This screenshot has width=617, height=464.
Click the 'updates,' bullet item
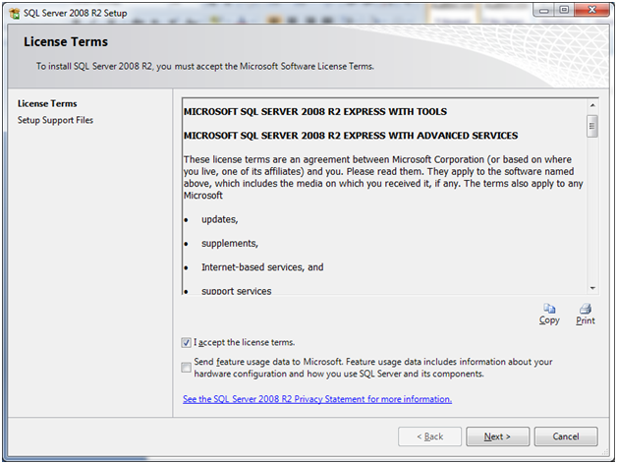[219, 219]
